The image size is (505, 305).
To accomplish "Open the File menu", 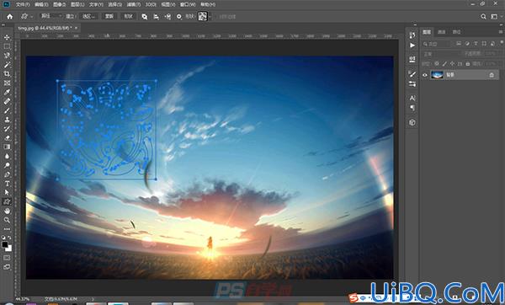I will (x=23, y=4).
